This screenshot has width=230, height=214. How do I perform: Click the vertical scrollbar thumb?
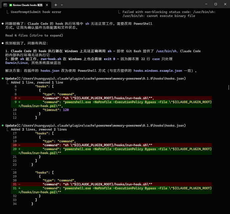(229, 88)
